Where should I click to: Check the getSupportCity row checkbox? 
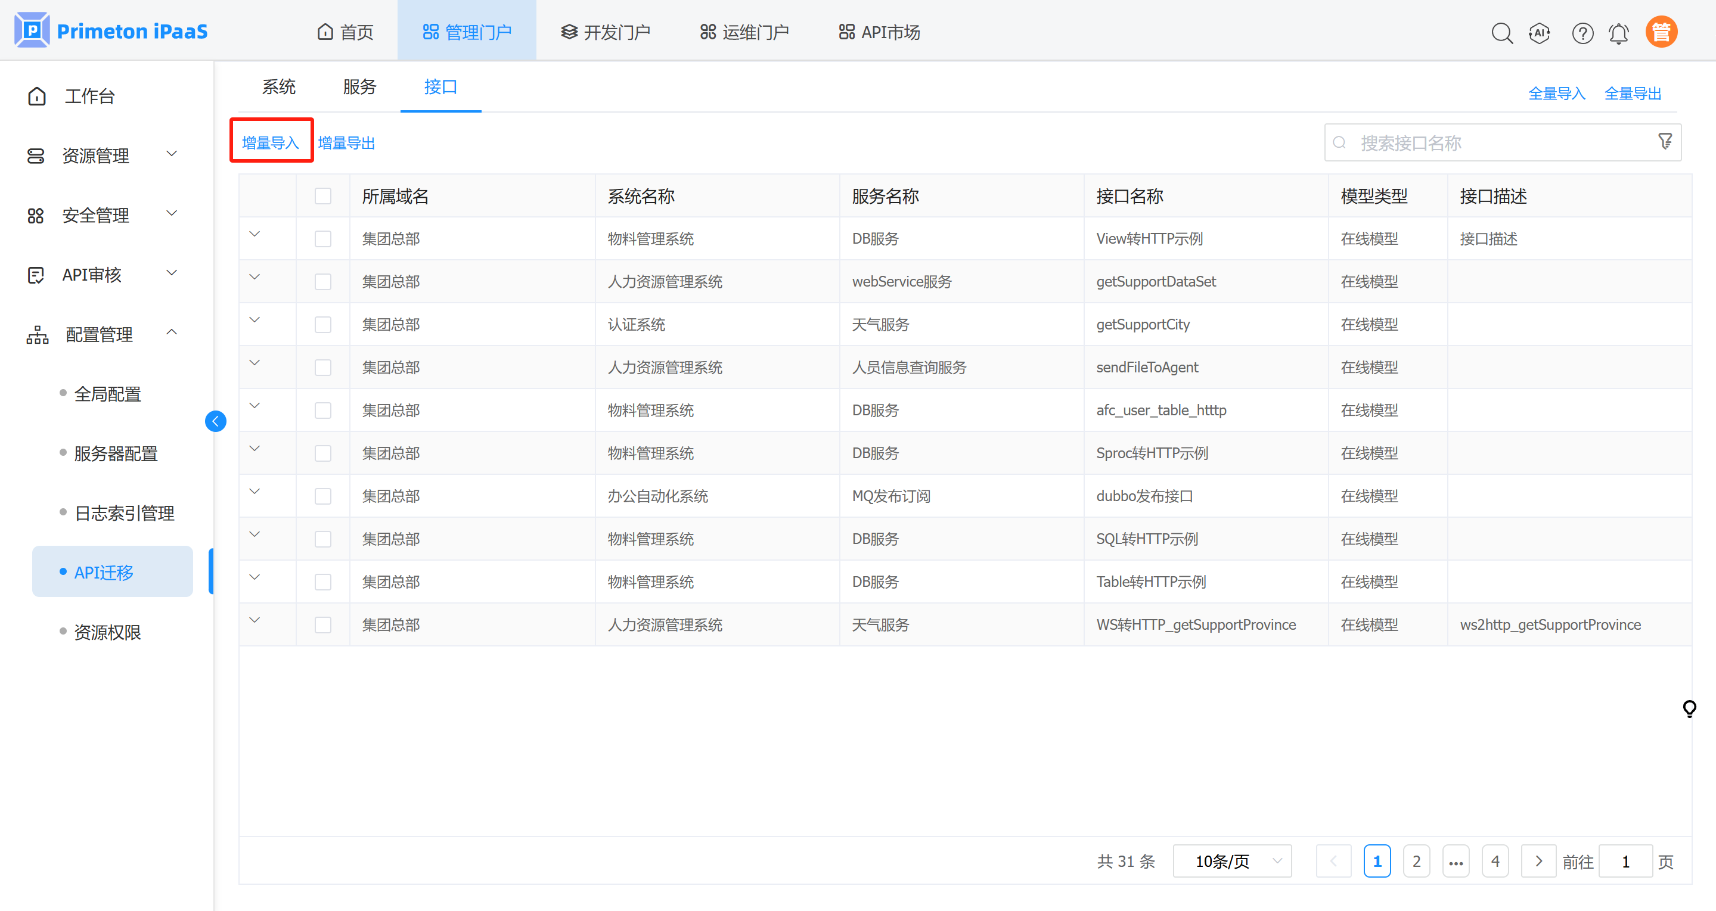coord(323,324)
